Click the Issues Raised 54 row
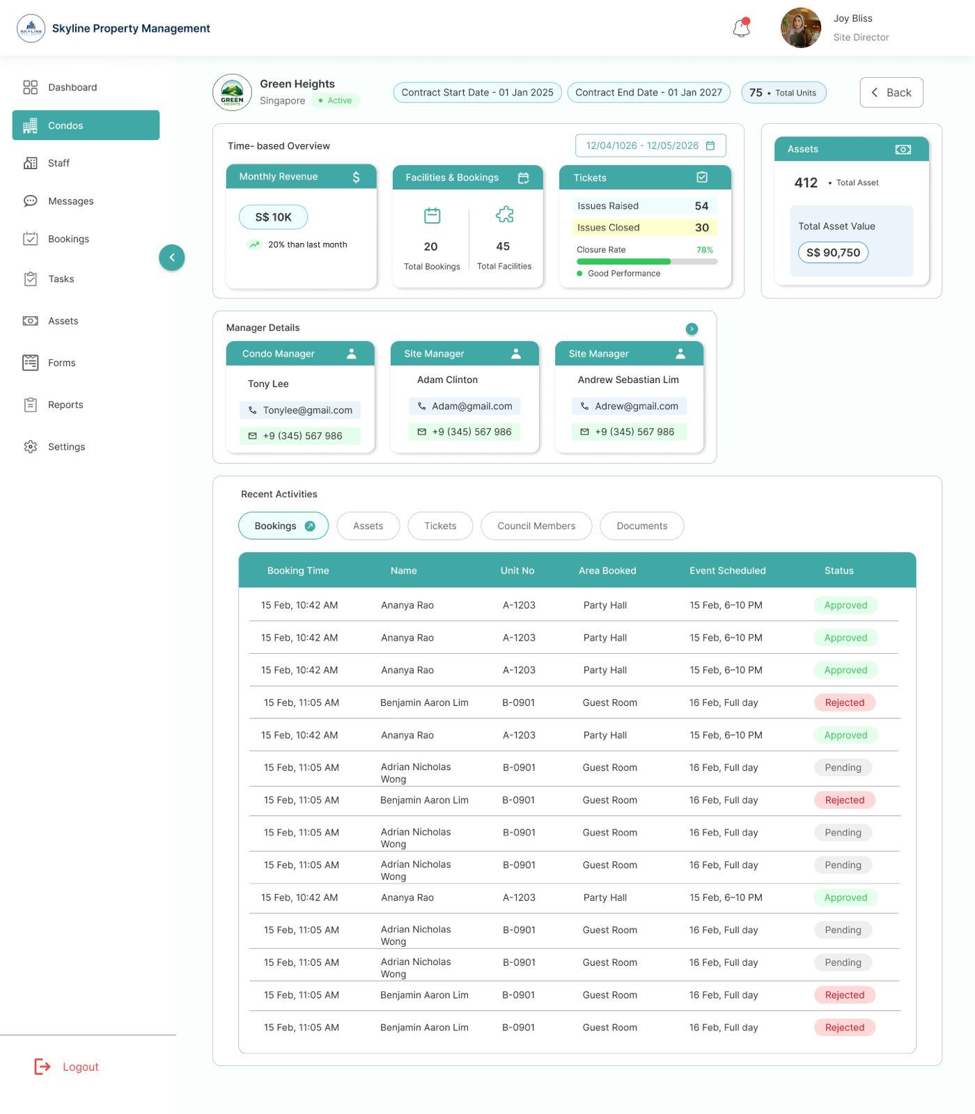 coord(645,206)
